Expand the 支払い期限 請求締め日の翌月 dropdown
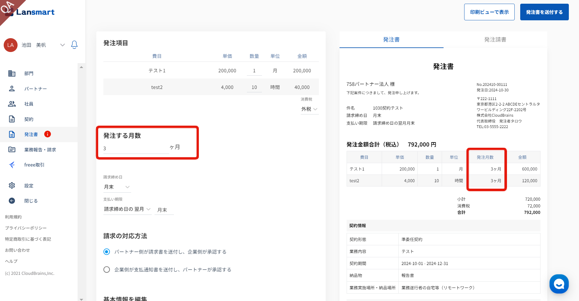Screen dimensions: 579x301 pyautogui.click(x=127, y=209)
